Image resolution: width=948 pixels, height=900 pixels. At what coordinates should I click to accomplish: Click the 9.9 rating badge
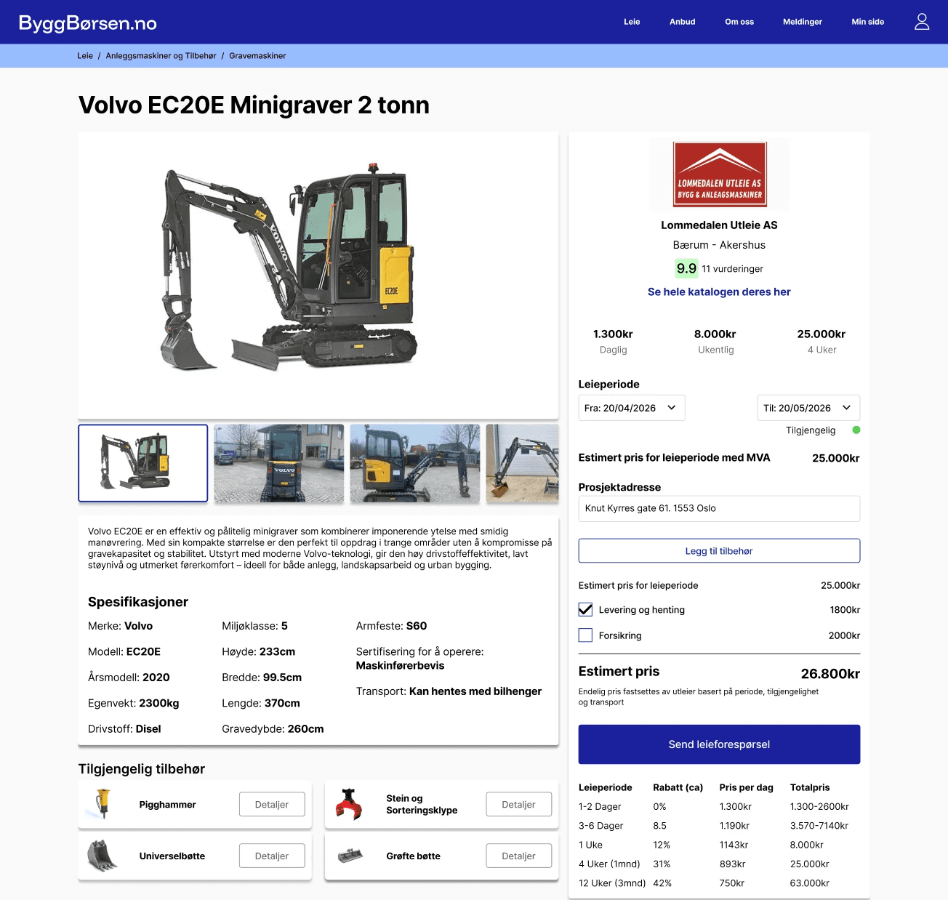tap(686, 268)
